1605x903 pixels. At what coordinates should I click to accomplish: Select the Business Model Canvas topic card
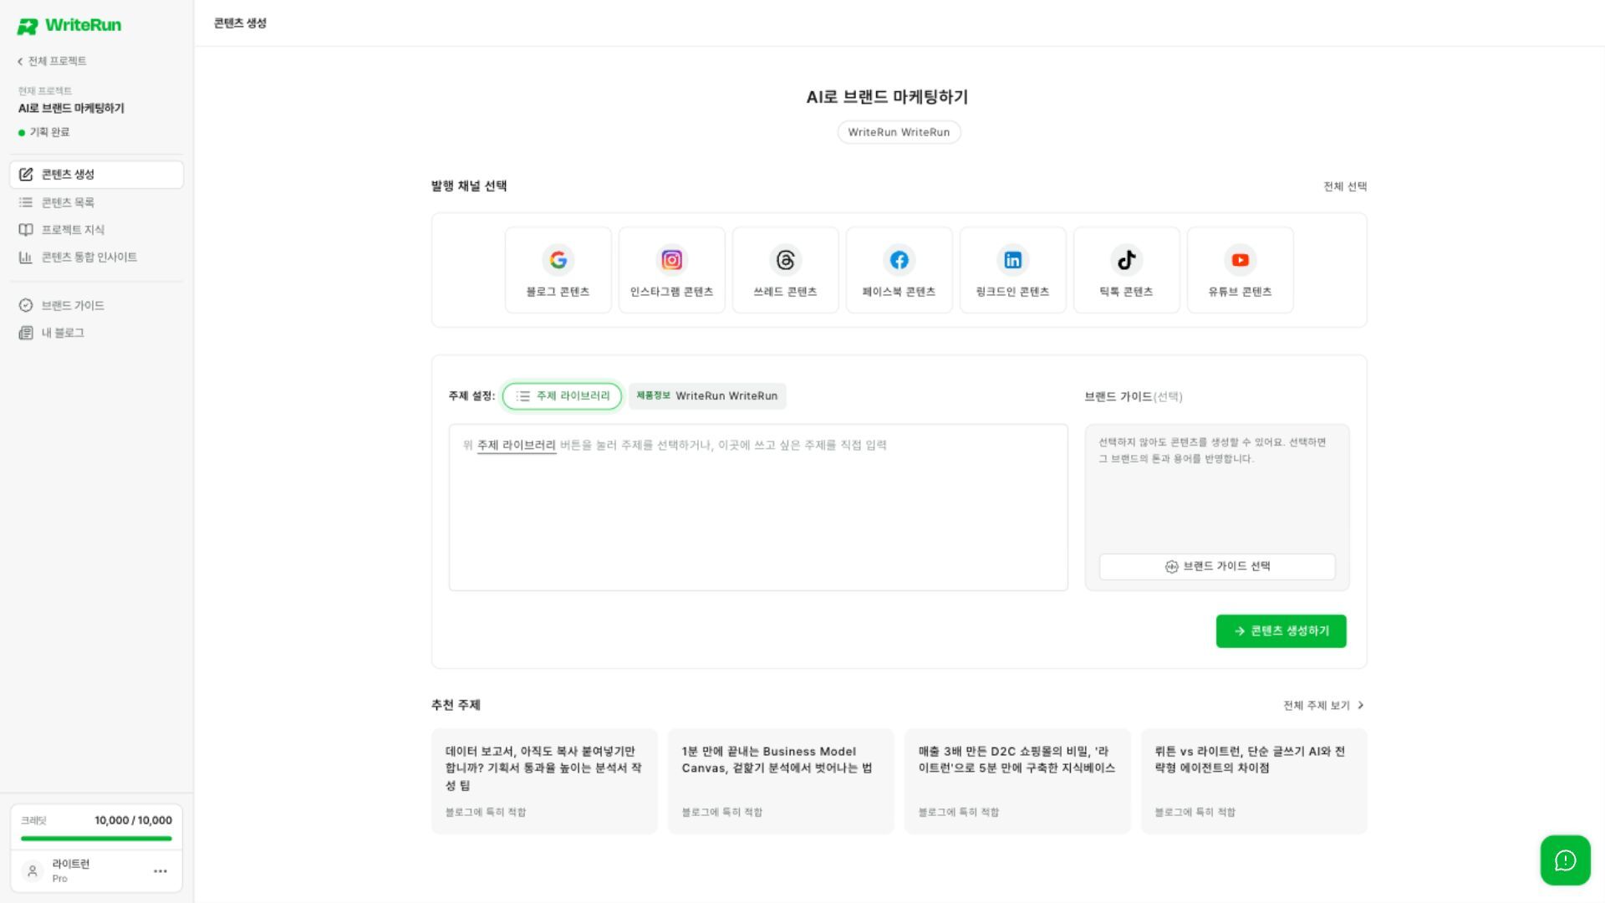point(781,781)
